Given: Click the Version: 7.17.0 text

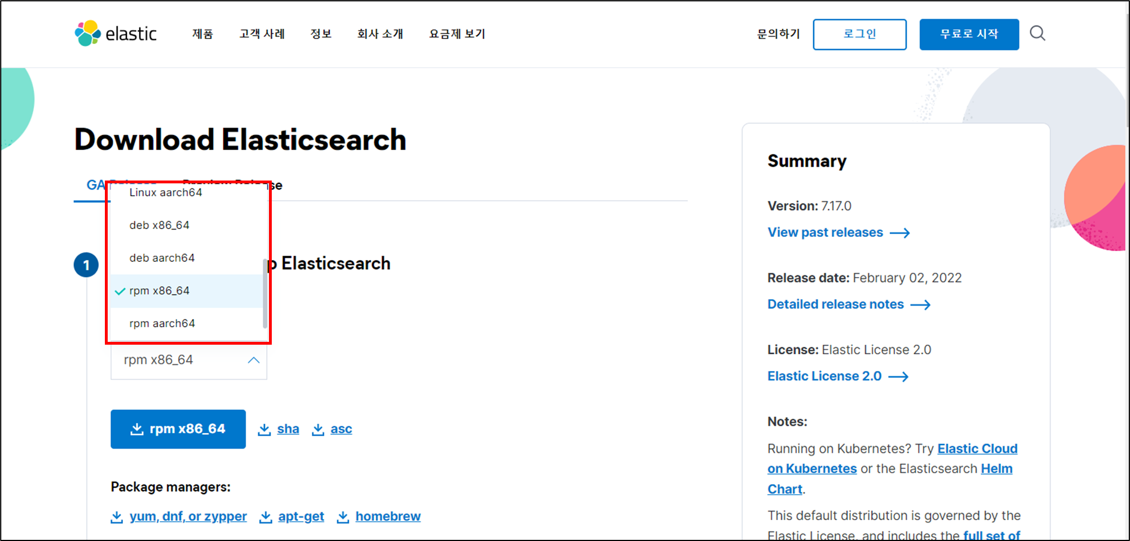Looking at the screenshot, I should [809, 206].
